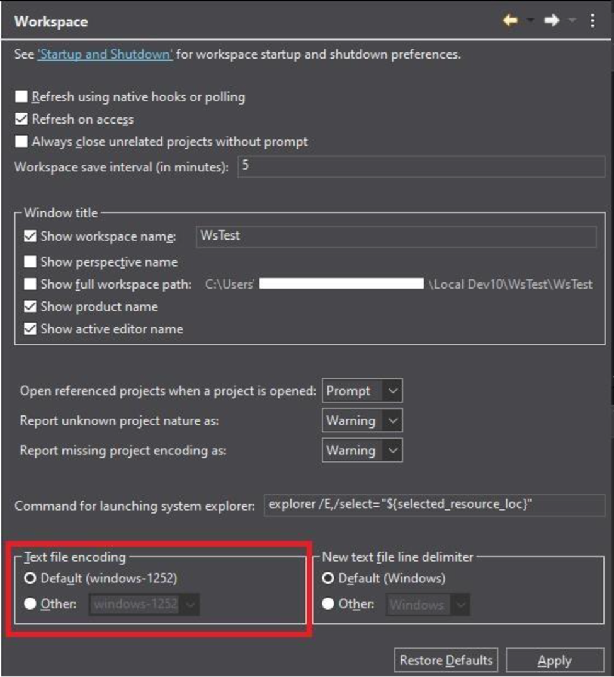The height and width of the screenshot is (677, 614).
Task: Open back history dropdown arrow
Action: 530,21
